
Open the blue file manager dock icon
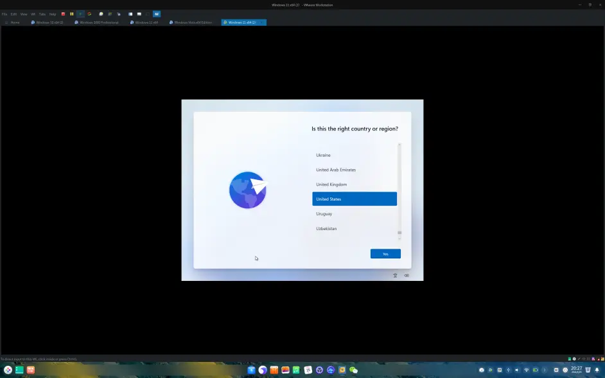coord(251,370)
